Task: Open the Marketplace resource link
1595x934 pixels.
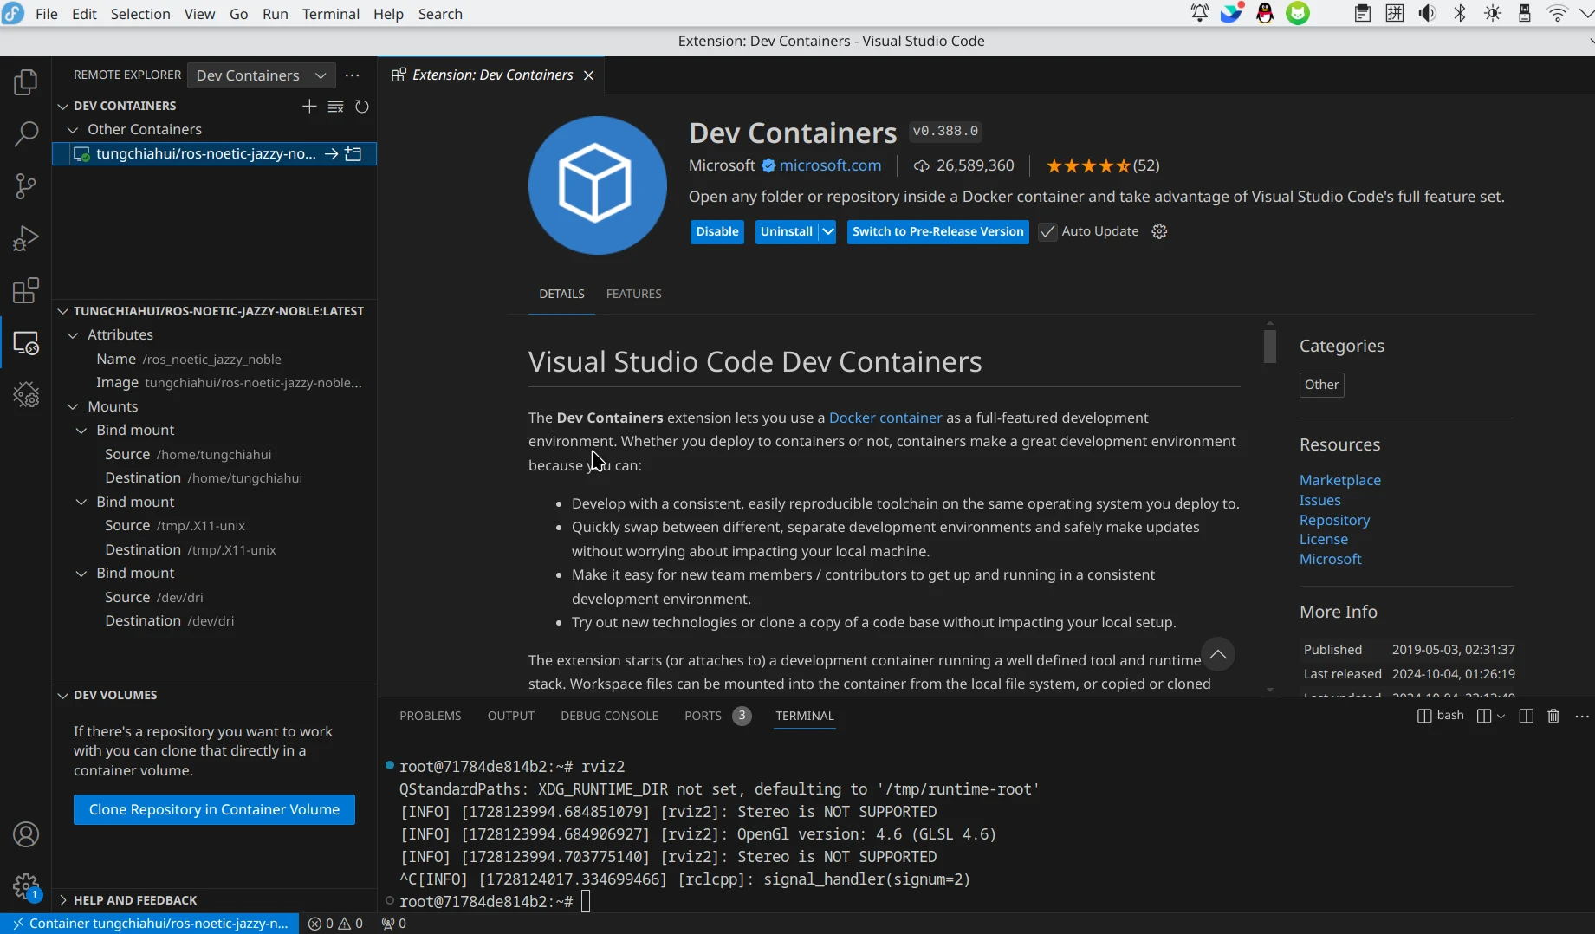Action: 1340,480
